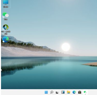Open Search with the magnifier taskbar icon
The height and width of the screenshot is (95, 97).
[52, 92]
